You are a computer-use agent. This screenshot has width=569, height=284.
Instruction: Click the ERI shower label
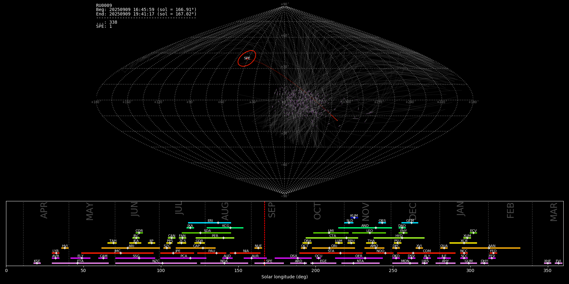(x=210, y=221)
